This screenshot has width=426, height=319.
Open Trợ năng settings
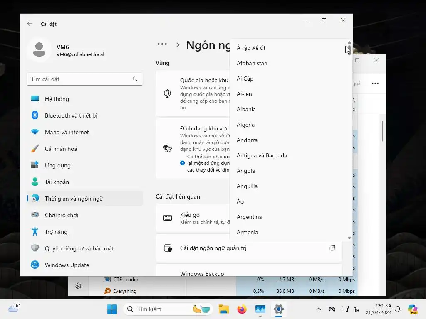point(85,232)
